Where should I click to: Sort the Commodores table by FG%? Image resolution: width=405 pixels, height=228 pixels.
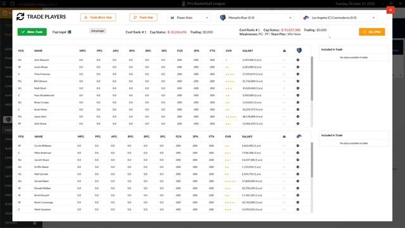(x=178, y=137)
